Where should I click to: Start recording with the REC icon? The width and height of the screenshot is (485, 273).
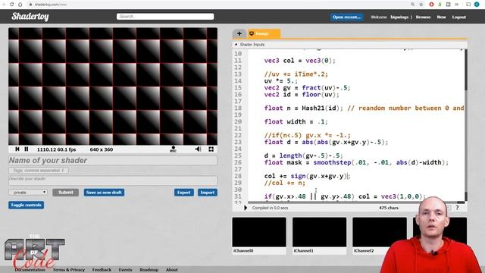pyautogui.click(x=174, y=149)
